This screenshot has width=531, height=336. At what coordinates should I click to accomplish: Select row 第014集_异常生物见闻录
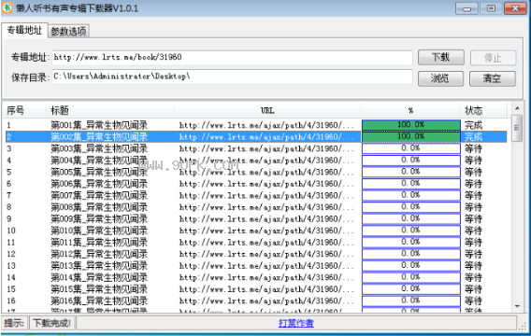256,277
